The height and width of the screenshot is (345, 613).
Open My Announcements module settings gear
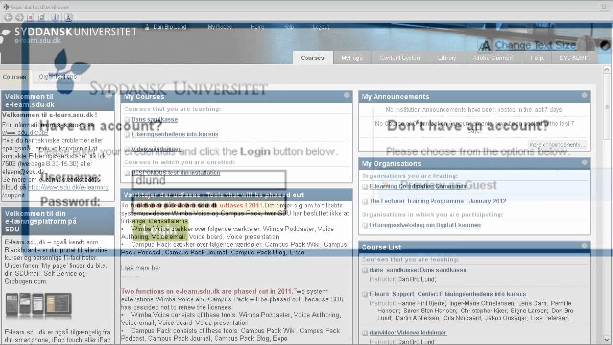[584, 95]
